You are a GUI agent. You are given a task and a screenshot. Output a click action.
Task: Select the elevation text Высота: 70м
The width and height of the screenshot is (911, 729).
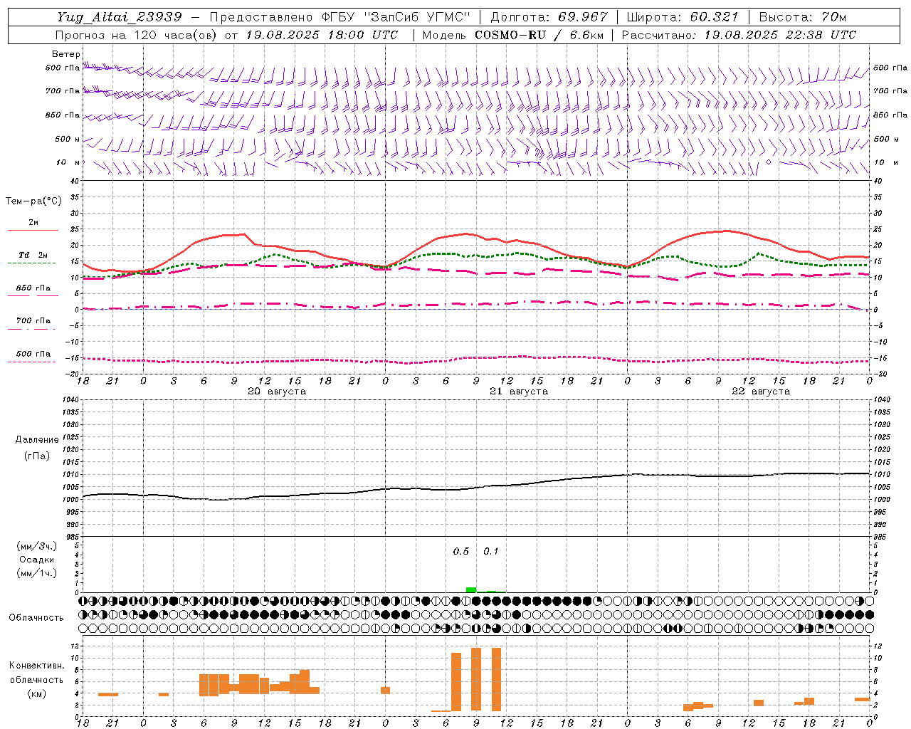coord(803,17)
